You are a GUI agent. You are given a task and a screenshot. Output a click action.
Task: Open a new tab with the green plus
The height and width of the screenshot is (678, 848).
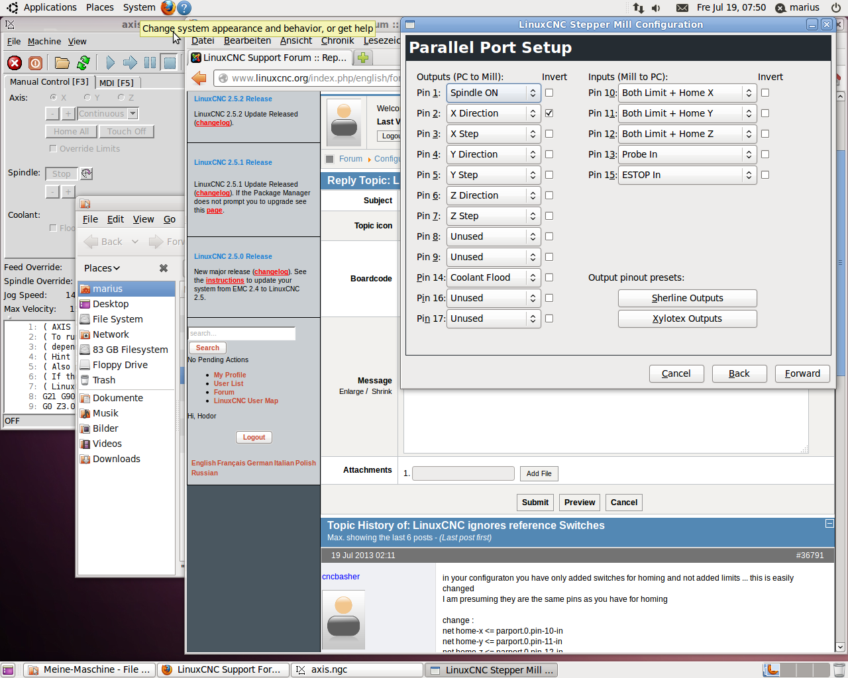pos(363,58)
